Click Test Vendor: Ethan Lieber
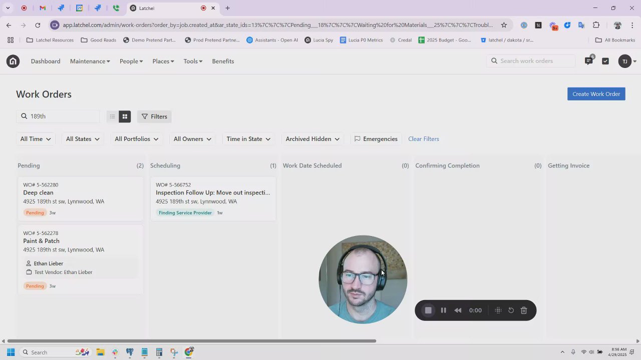Screen dimensions: 641x360 pos(64,272)
